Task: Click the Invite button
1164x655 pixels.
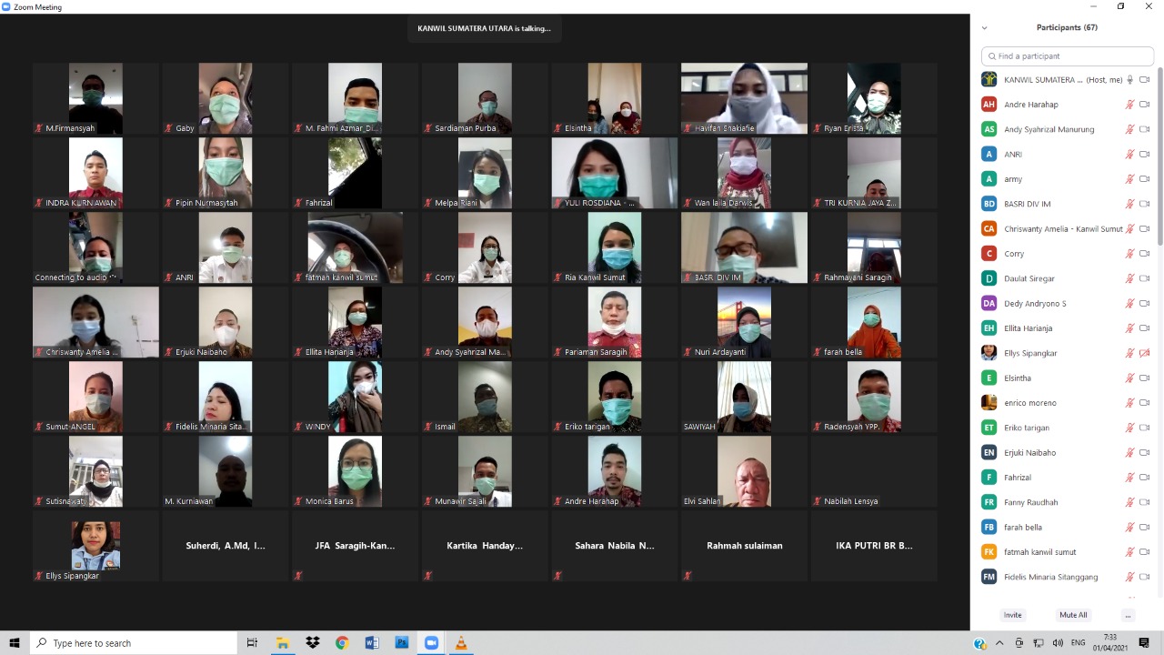Action: click(1012, 615)
